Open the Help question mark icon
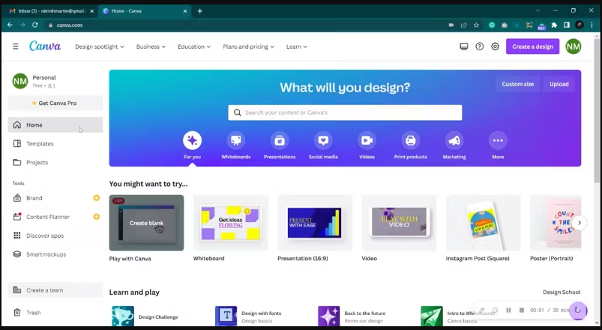The image size is (602, 330). pos(480,46)
